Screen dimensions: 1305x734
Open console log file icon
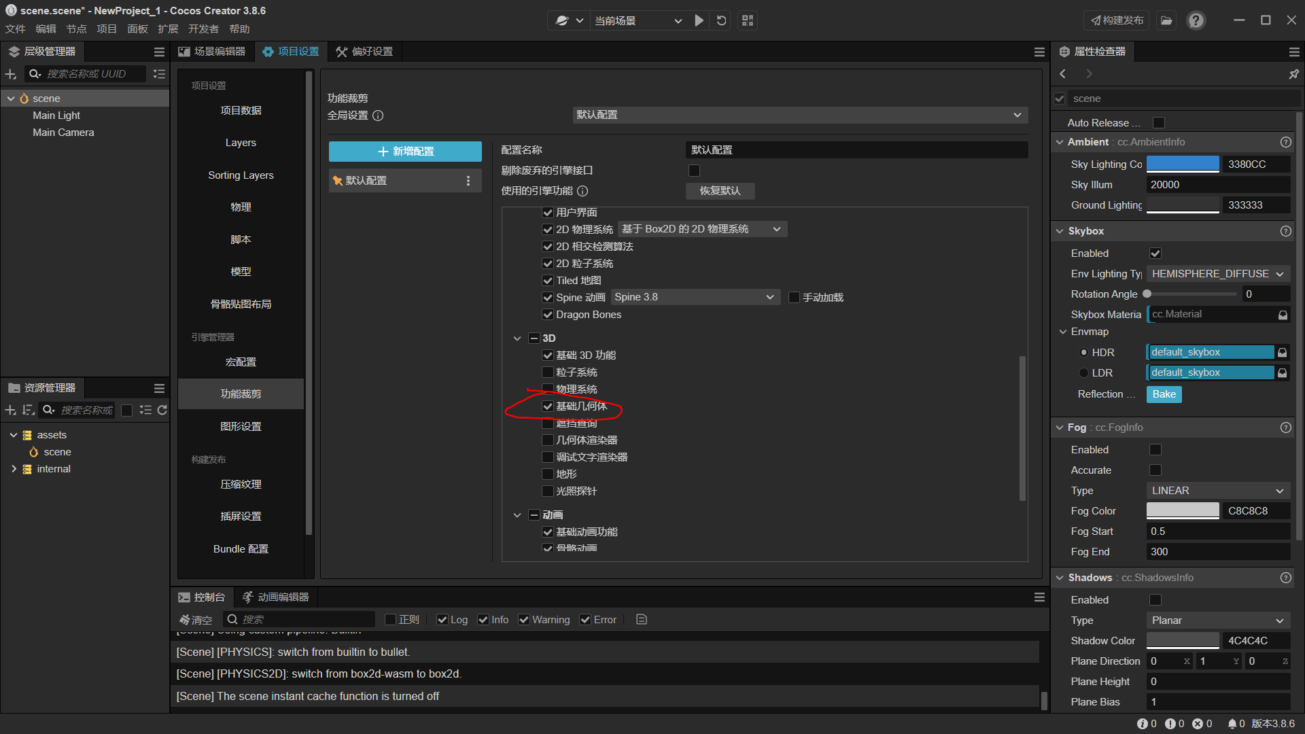[641, 619]
